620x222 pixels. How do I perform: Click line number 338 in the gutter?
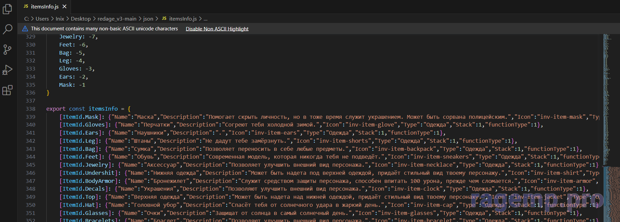click(x=30, y=109)
